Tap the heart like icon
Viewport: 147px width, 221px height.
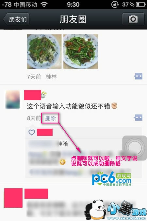(x=32, y=132)
